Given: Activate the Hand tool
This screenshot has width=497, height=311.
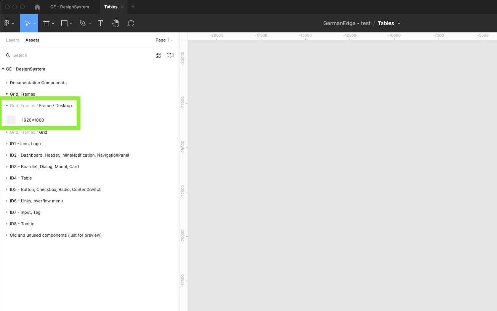Looking at the screenshot, I should [x=116, y=23].
